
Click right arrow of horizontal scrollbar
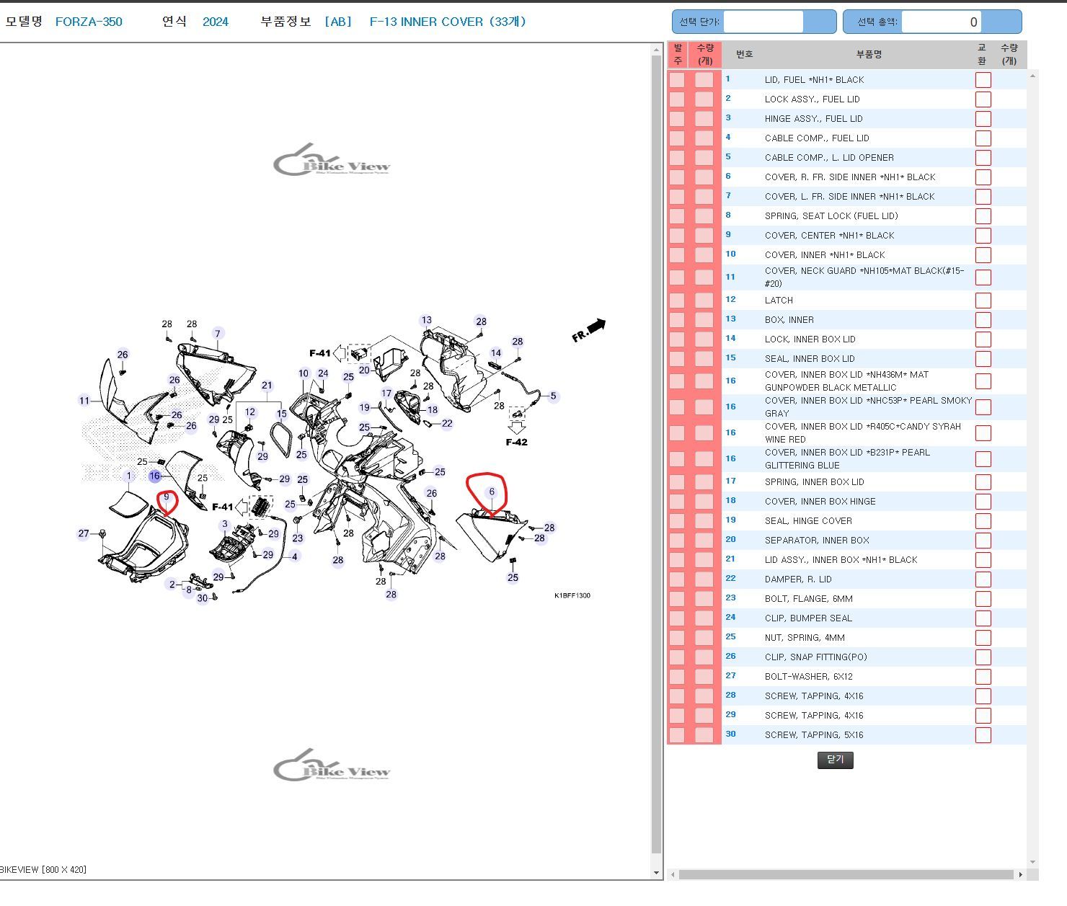tap(1020, 874)
